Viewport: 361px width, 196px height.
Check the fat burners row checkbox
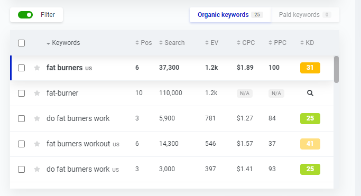coord(22,68)
